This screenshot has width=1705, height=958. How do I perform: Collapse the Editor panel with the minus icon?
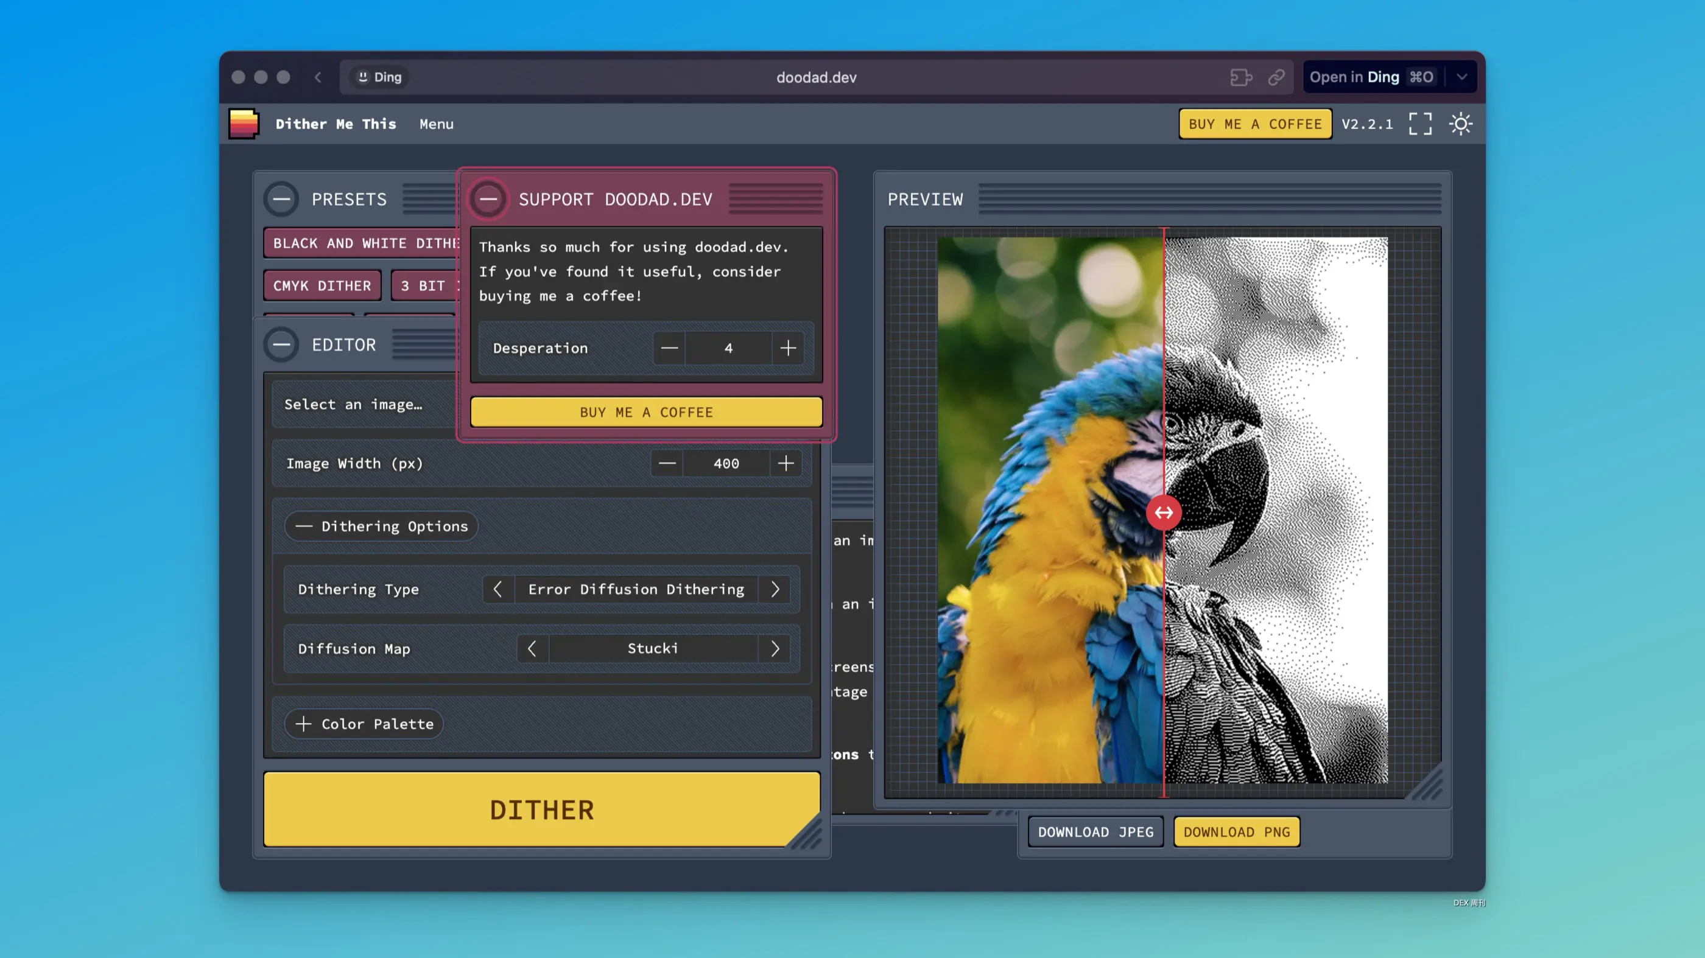[x=281, y=344]
